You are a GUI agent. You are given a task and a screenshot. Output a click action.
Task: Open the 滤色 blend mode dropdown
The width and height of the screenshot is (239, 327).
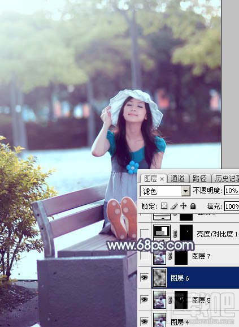[185, 191]
